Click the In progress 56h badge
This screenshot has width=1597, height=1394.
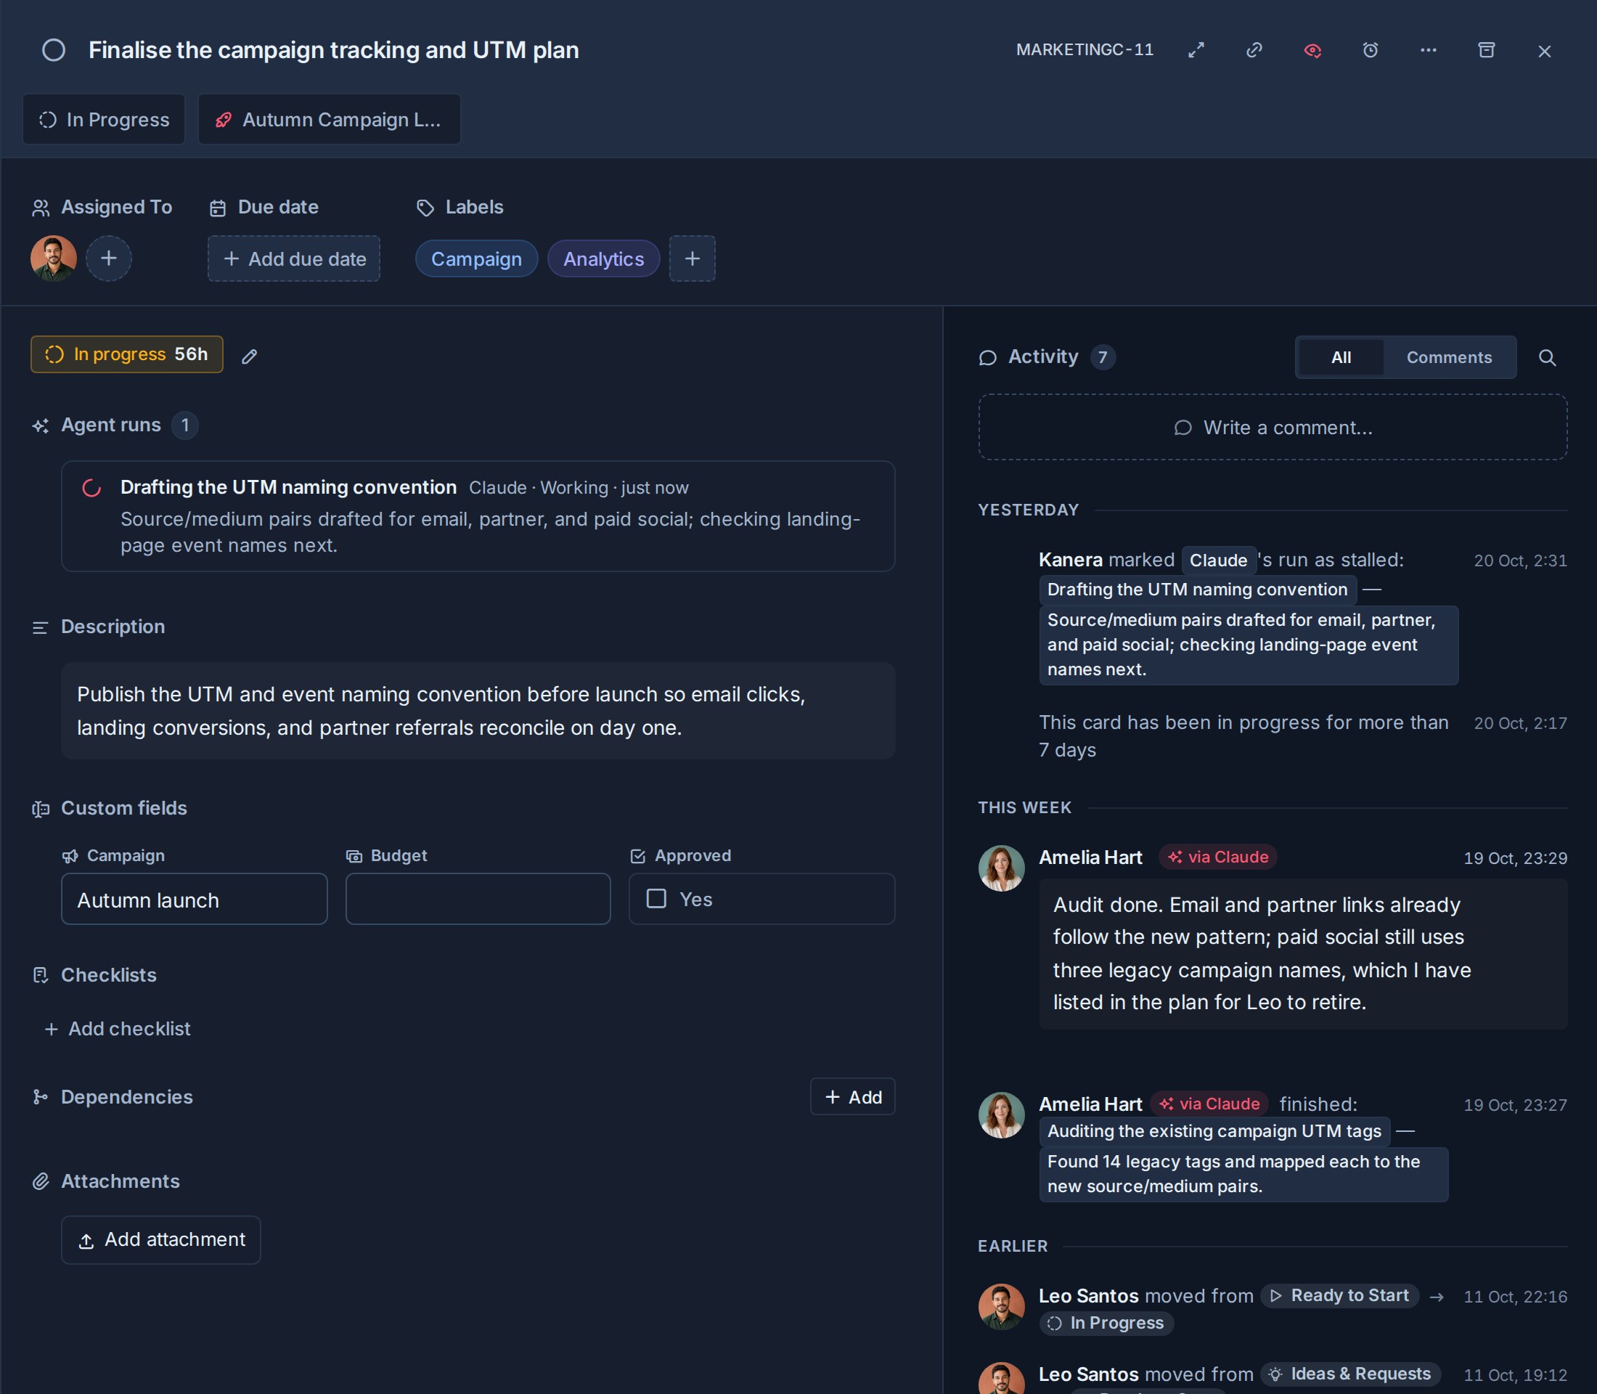pos(127,355)
